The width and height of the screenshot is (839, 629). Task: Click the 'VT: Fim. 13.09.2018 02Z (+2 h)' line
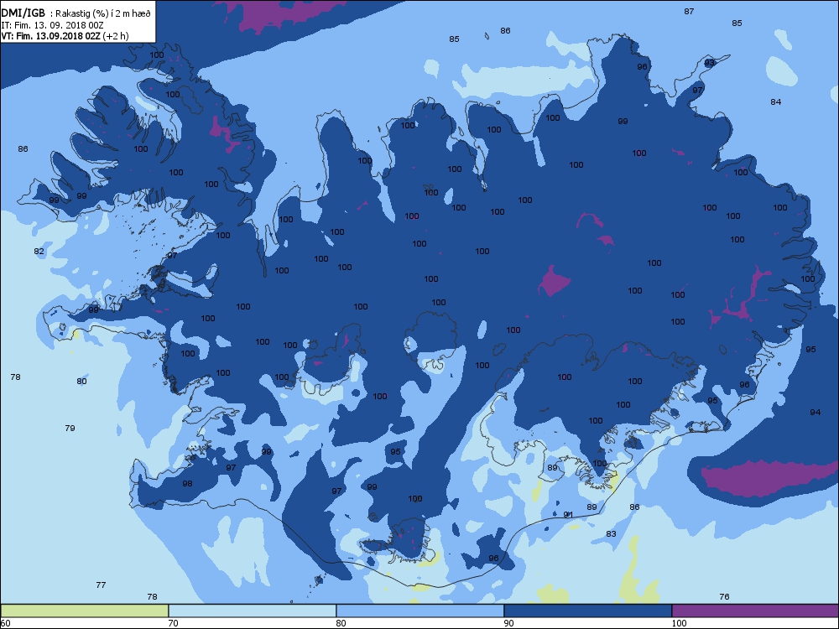pyautogui.click(x=65, y=36)
